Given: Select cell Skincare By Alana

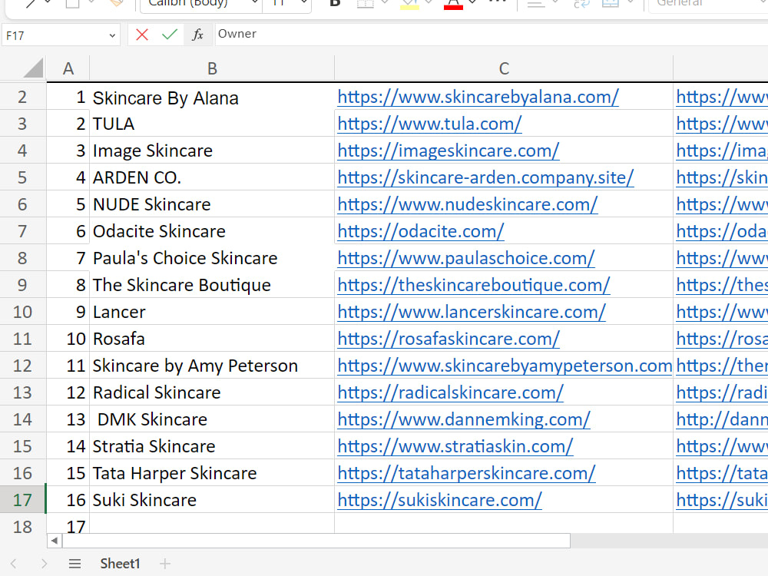Looking at the screenshot, I should click(212, 97).
